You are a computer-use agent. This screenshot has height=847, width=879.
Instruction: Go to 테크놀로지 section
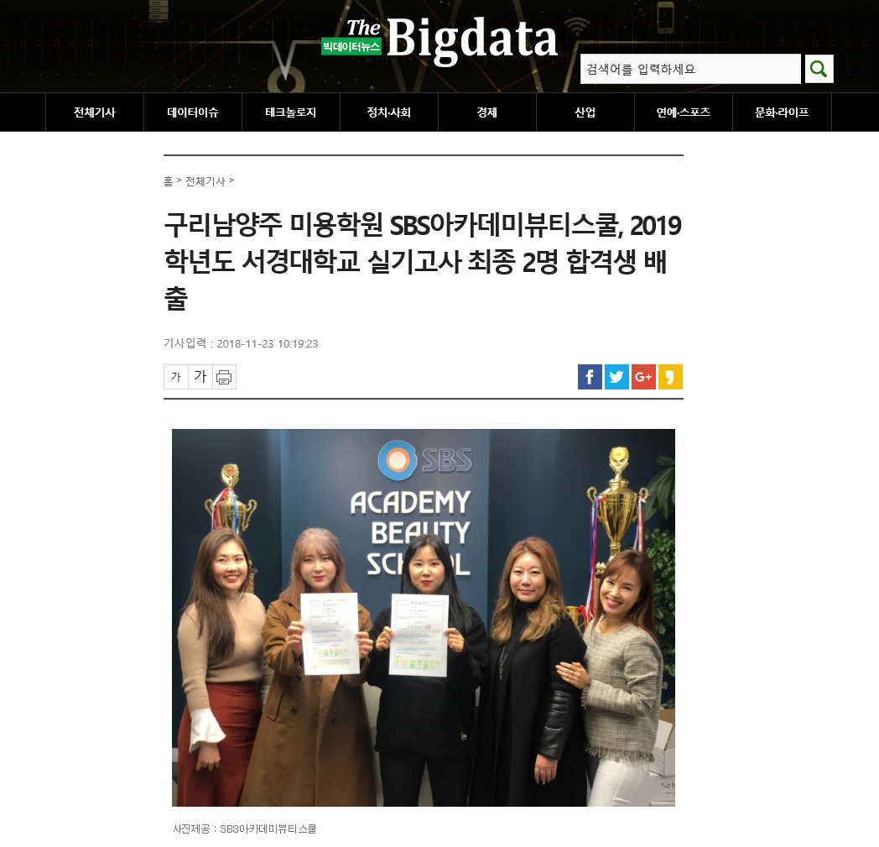[x=291, y=112]
